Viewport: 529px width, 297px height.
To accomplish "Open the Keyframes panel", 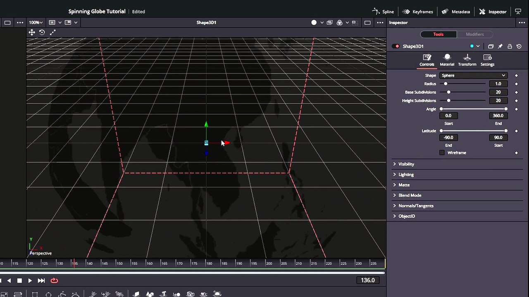I will (417, 12).
